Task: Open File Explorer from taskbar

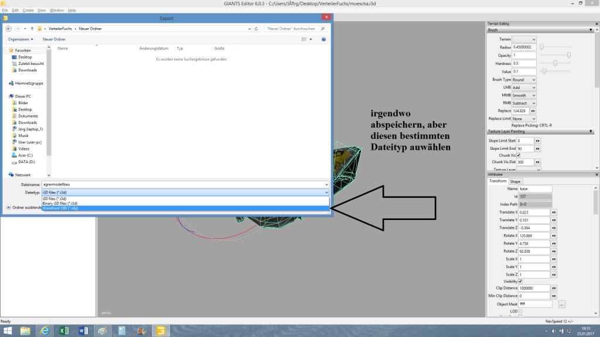Action: 25,331
